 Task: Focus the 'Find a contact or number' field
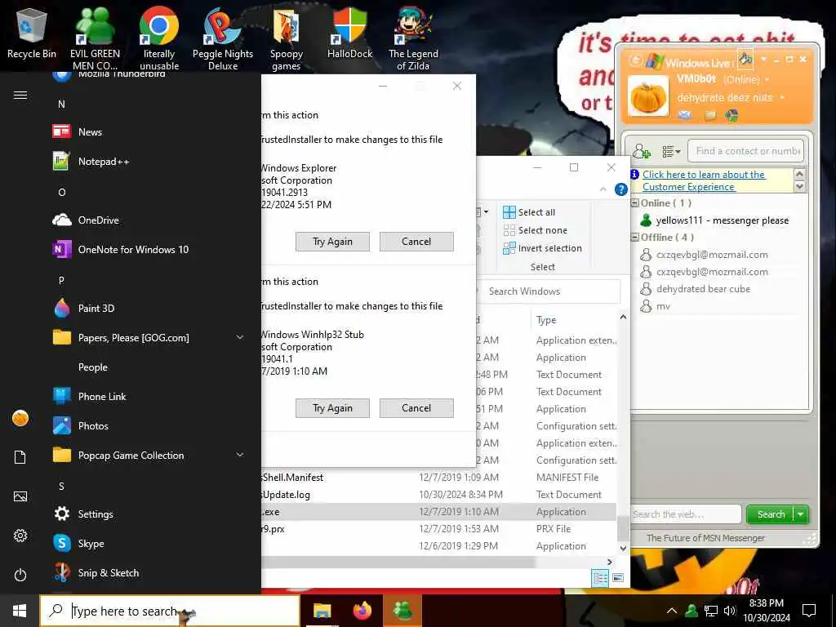click(x=745, y=151)
